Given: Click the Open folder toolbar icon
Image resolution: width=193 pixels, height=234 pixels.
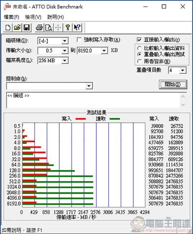Looking at the screenshot, I should coord(17,28).
